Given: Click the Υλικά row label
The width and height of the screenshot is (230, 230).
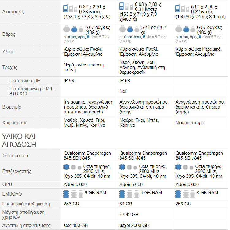Looking at the screenshot, I should coord(8,52).
